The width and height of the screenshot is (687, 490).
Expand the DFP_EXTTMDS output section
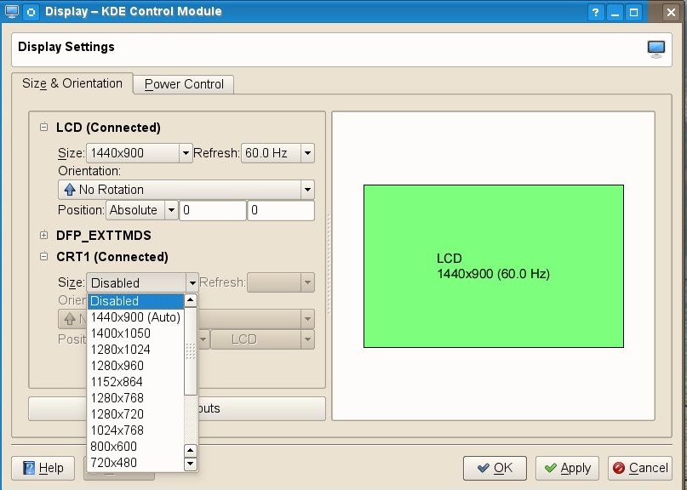coord(43,236)
